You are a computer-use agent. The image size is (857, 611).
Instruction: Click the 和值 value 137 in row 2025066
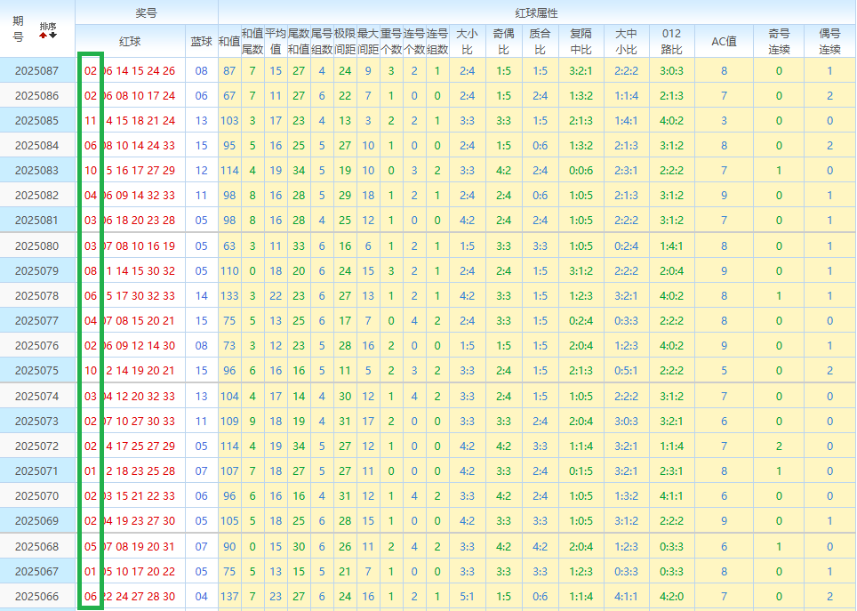pos(229,597)
